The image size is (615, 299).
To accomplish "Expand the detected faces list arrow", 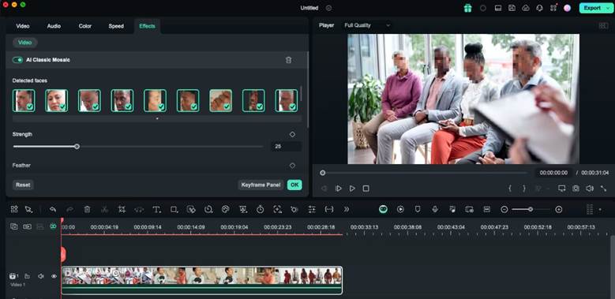I will [157, 118].
